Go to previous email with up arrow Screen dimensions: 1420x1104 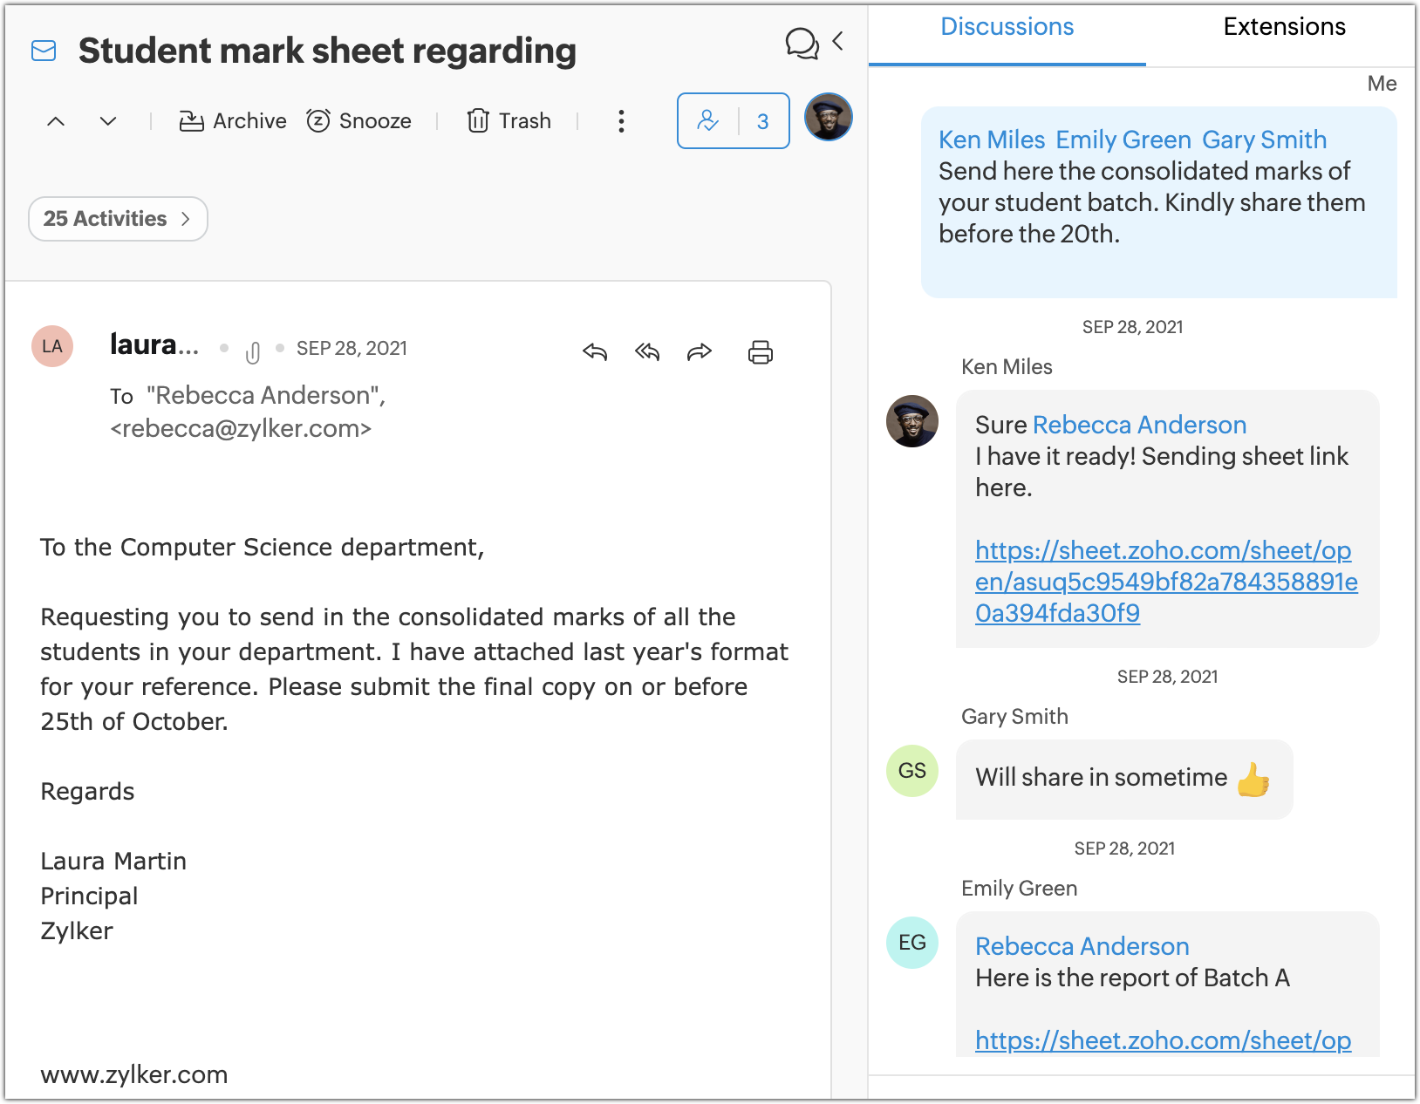pyautogui.click(x=56, y=121)
